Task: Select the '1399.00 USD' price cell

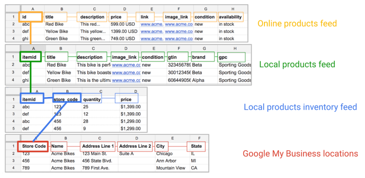Action: [124, 31]
